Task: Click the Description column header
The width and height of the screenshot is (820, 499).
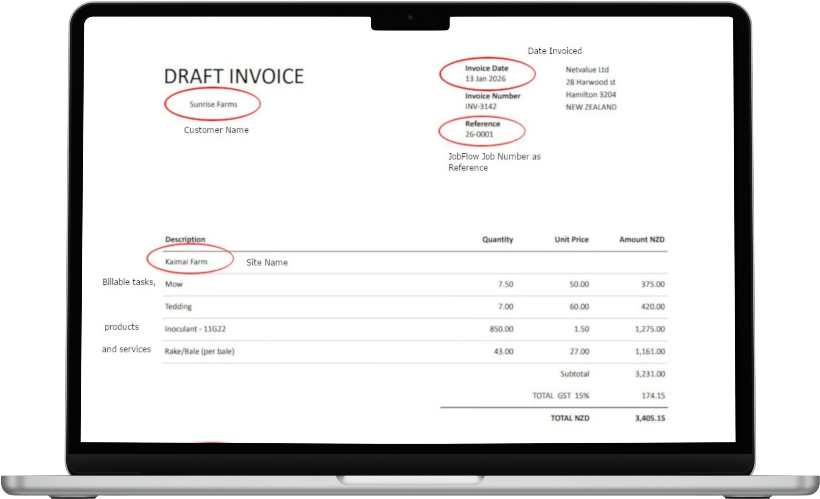Action: click(185, 240)
